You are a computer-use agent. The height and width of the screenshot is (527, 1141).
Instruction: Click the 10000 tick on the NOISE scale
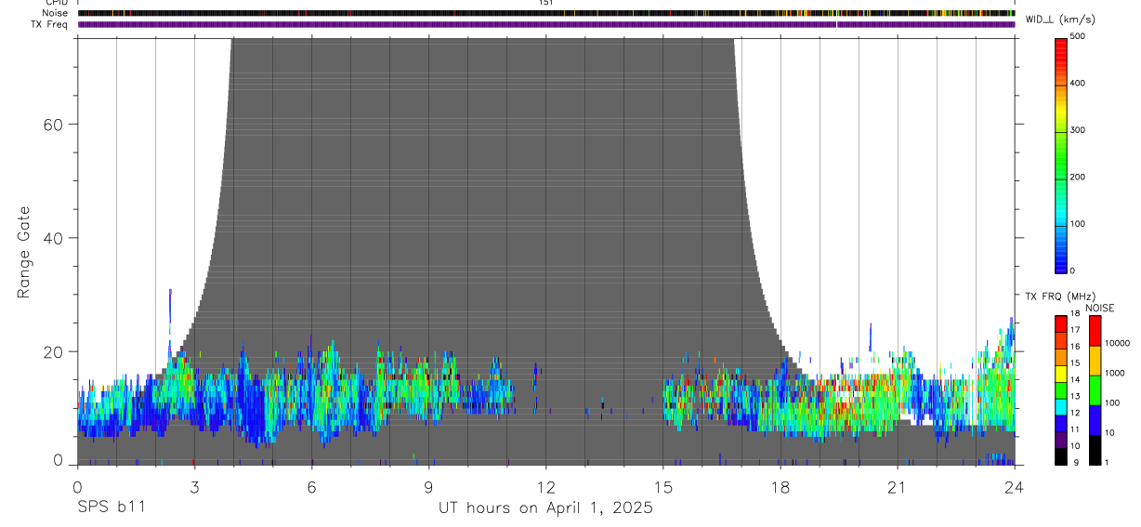1117,343
